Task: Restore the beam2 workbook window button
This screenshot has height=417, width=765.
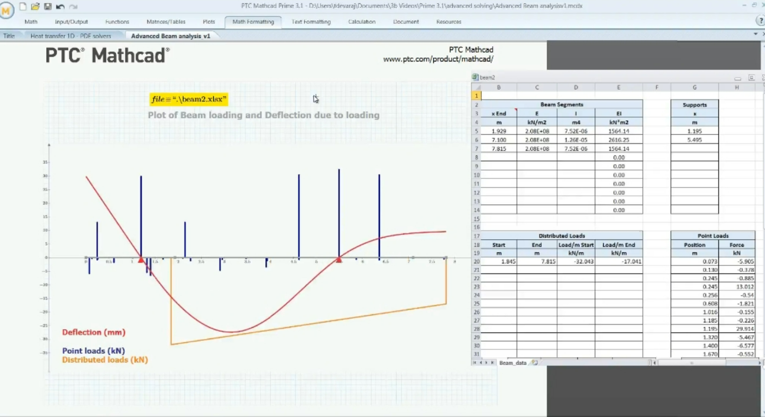Action: (x=751, y=78)
